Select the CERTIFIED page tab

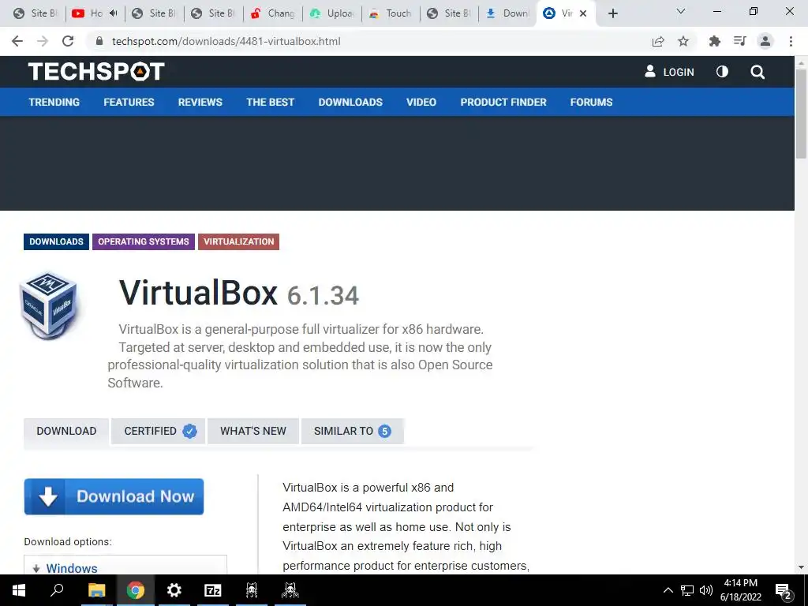click(158, 432)
